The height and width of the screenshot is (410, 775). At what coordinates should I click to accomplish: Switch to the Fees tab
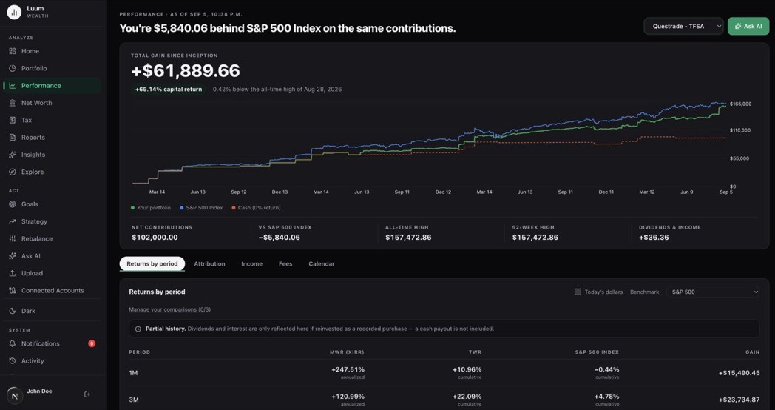[x=285, y=263]
